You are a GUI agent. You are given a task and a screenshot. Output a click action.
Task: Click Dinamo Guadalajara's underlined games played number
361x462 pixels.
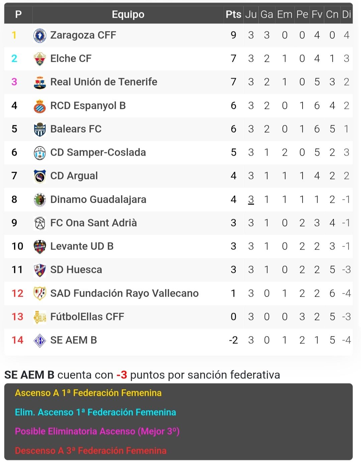coord(251,199)
